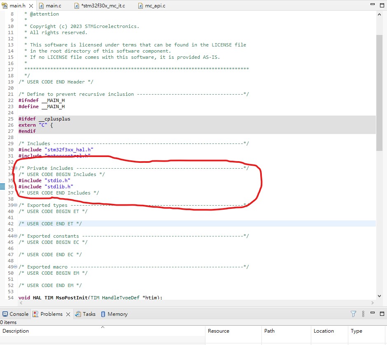387x345 pixels.
Task: Open the Problems view menu via vertical dots icon
Action: (363, 314)
